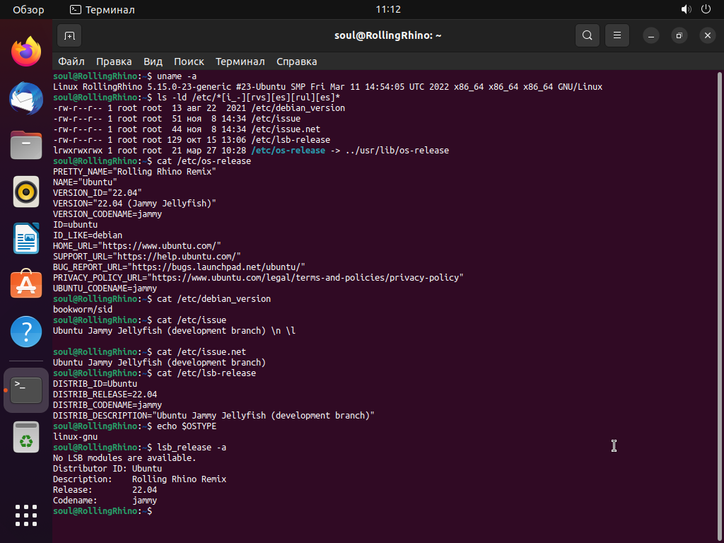Open the Файл menu

click(71, 62)
